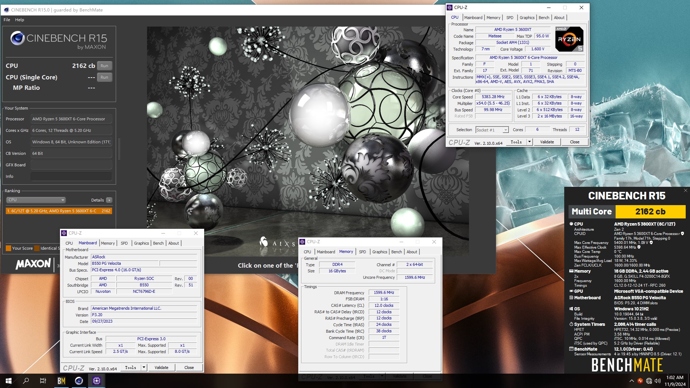This screenshot has width=690, height=388.
Task: Click verified shield beside Max Core Frequency
Action: click(651, 242)
